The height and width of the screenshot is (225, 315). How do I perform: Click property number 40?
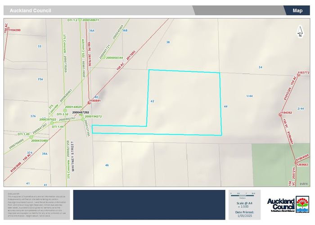[x=96, y=97]
